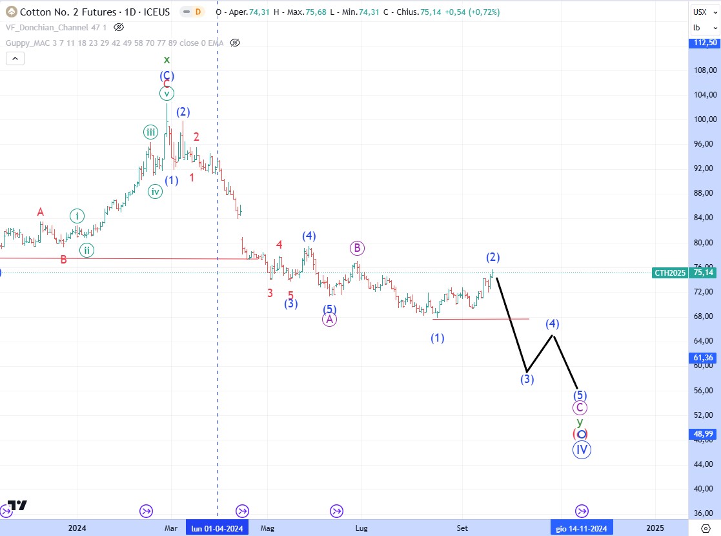Click the Cotton futures symbol logo icon
Screen dimensions: 721x536
(11, 12)
